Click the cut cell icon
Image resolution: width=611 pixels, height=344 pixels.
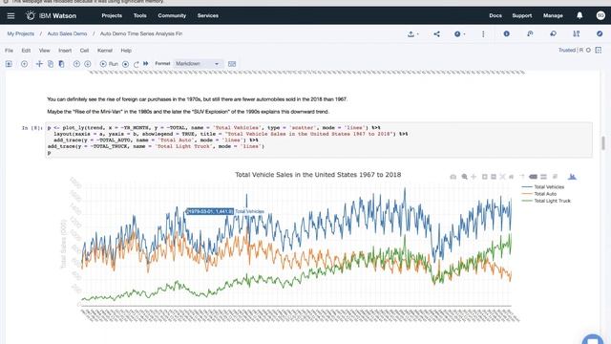click(39, 64)
